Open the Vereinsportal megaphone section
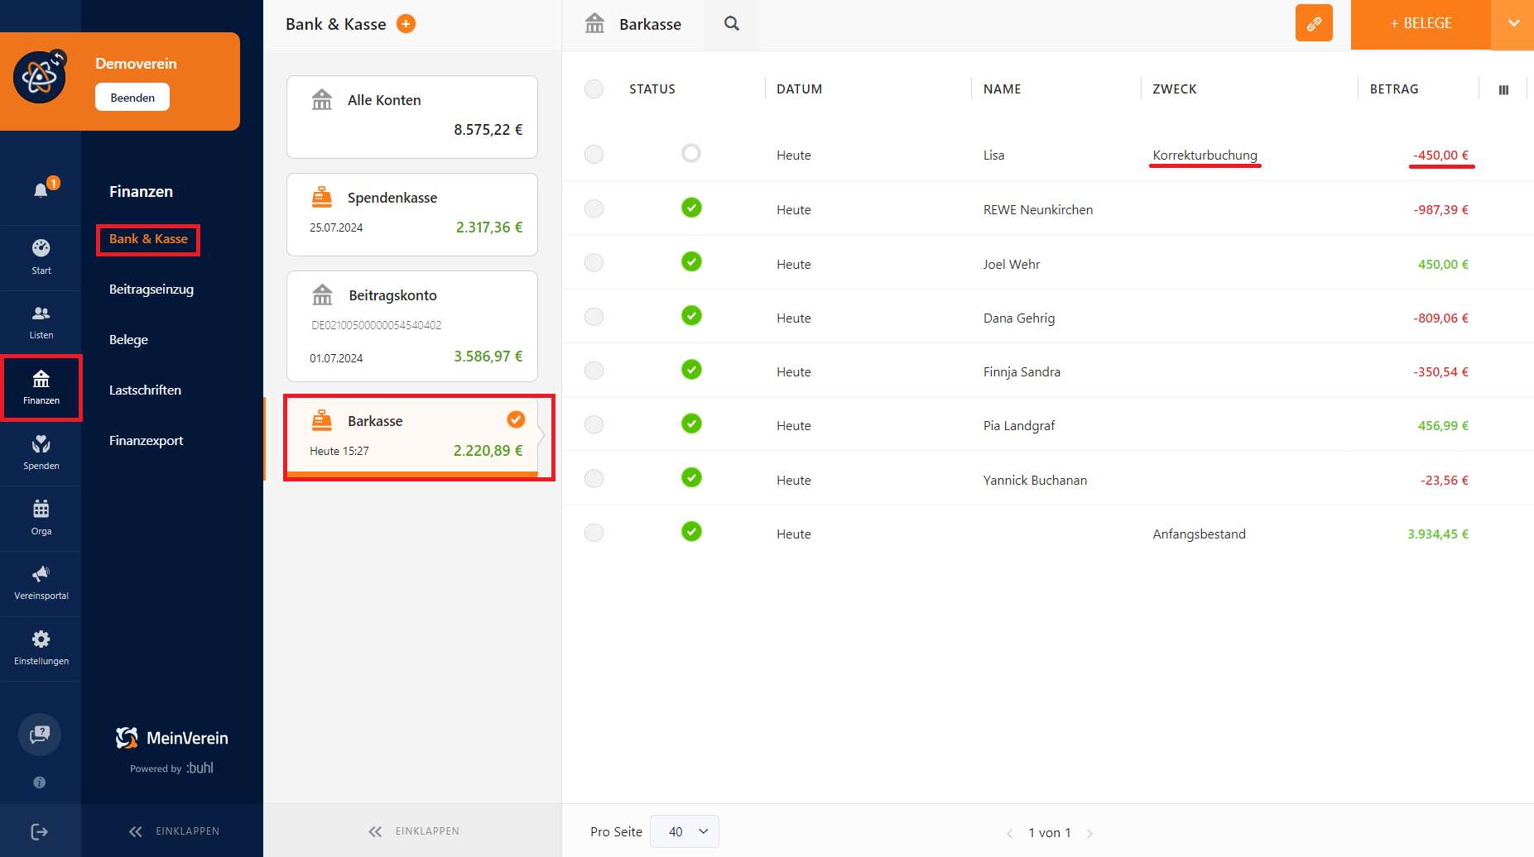The width and height of the screenshot is (1534, 857). pos(41,583)
